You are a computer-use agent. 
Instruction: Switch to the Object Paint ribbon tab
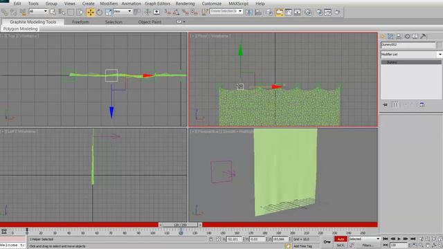150,21
